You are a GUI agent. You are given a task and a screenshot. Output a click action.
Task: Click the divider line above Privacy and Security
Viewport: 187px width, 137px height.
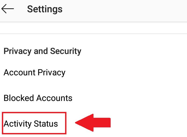pyautogui.click(x=93, y=34)
